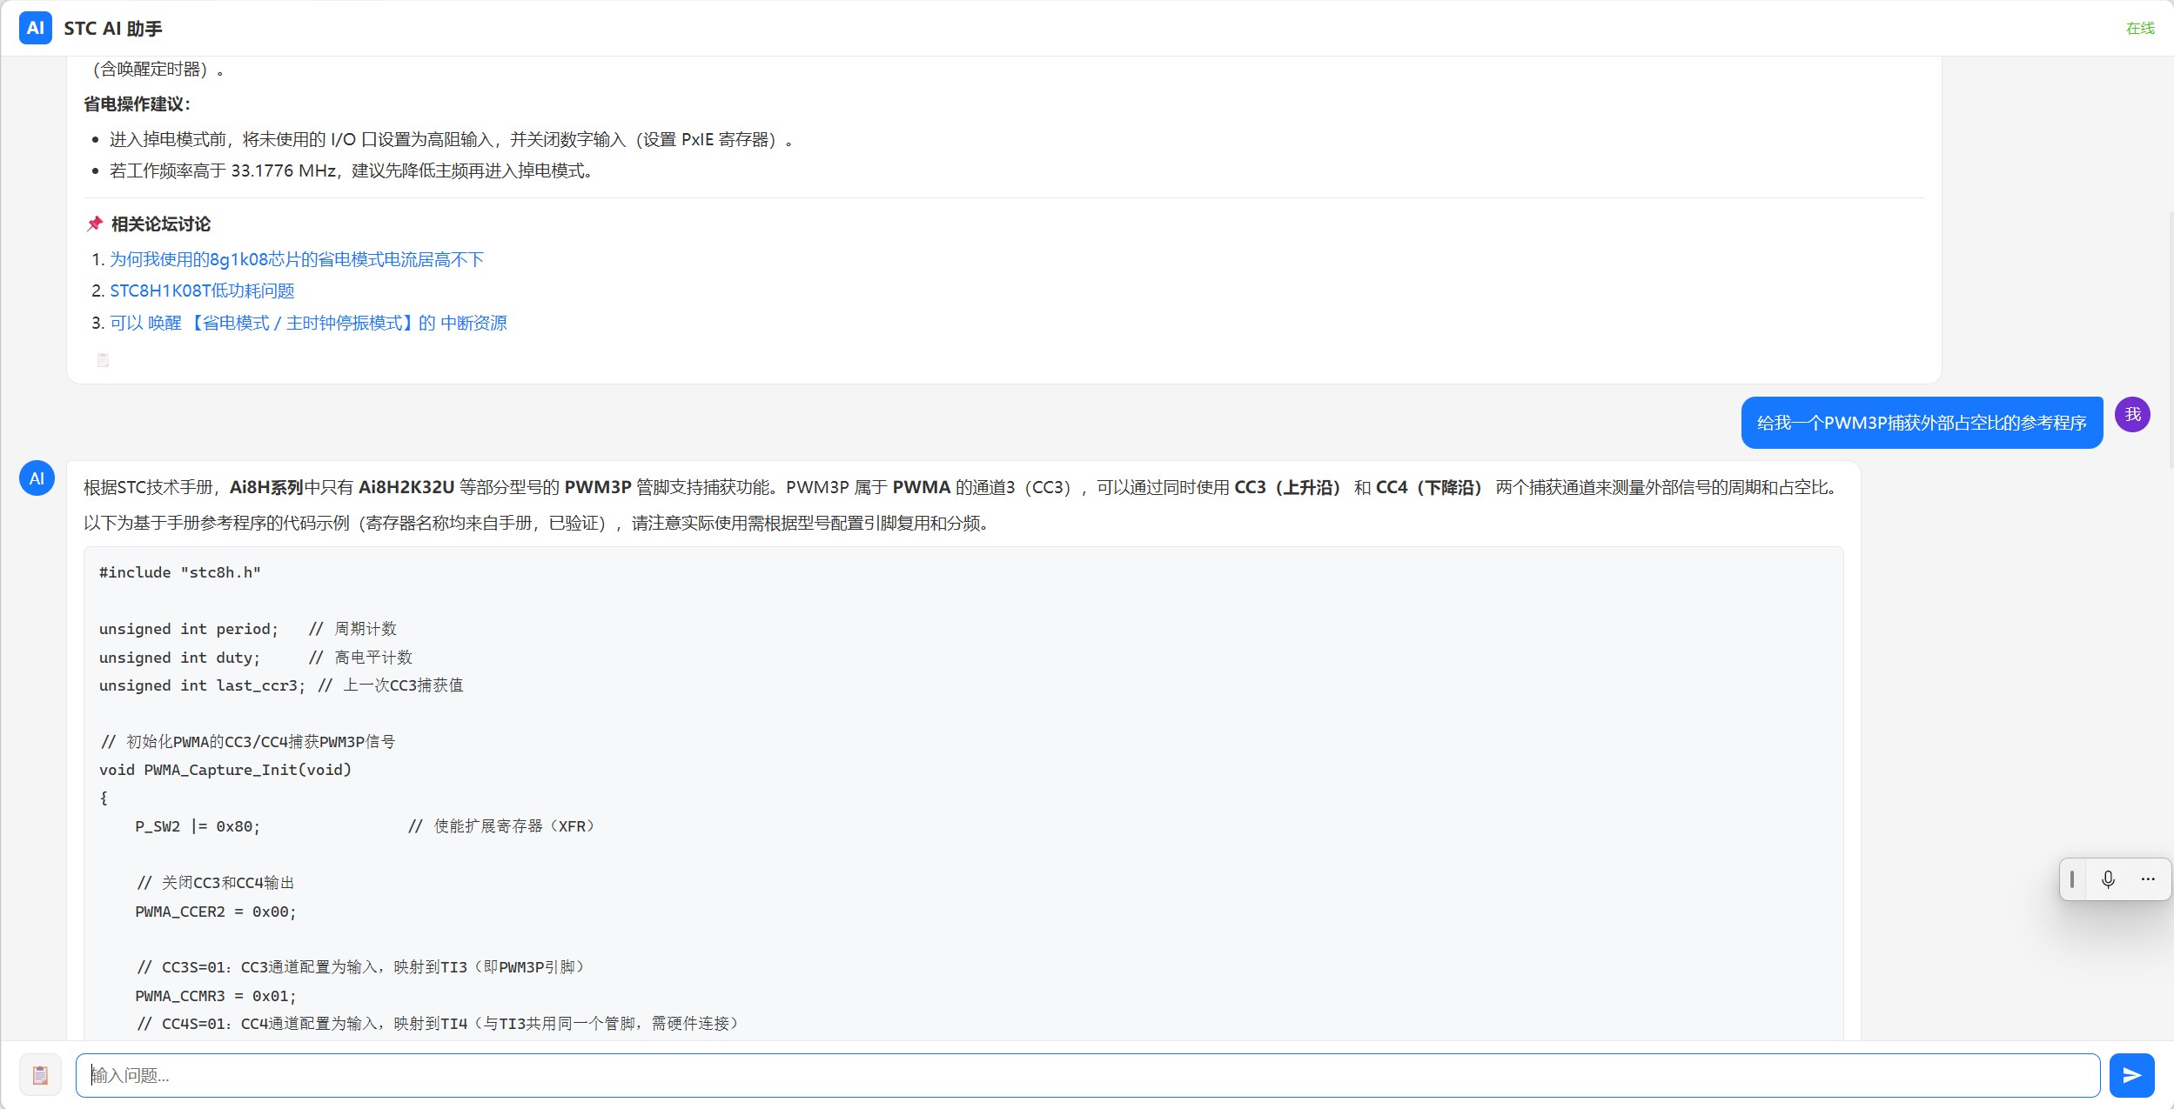Screen dimensions: 2174x1109
Task: Copy previous answer via small clipboard icon
Action: pos(103,360)
